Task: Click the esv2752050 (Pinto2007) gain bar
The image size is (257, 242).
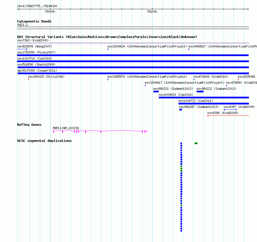Action: (x=133, y=55)
